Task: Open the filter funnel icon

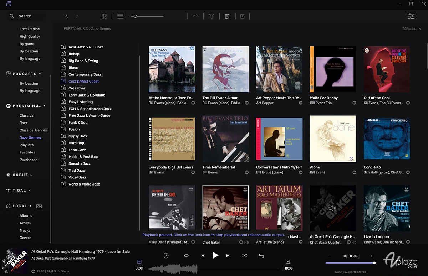Action: 212,16
